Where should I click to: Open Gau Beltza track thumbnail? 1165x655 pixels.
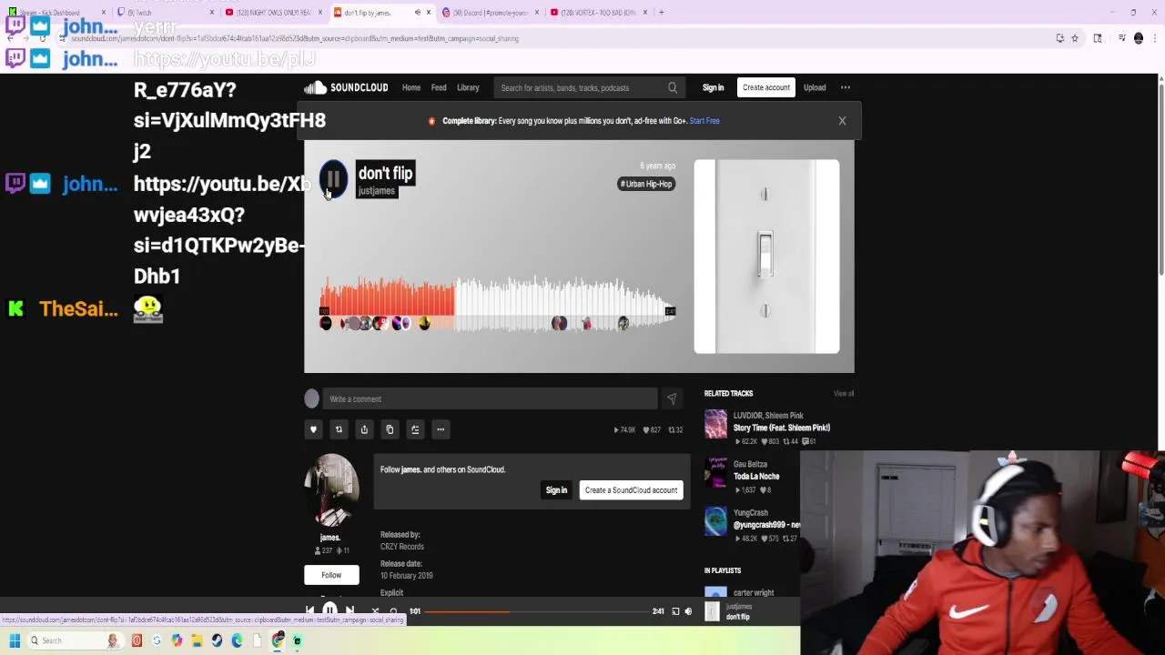tap(715, 472)
